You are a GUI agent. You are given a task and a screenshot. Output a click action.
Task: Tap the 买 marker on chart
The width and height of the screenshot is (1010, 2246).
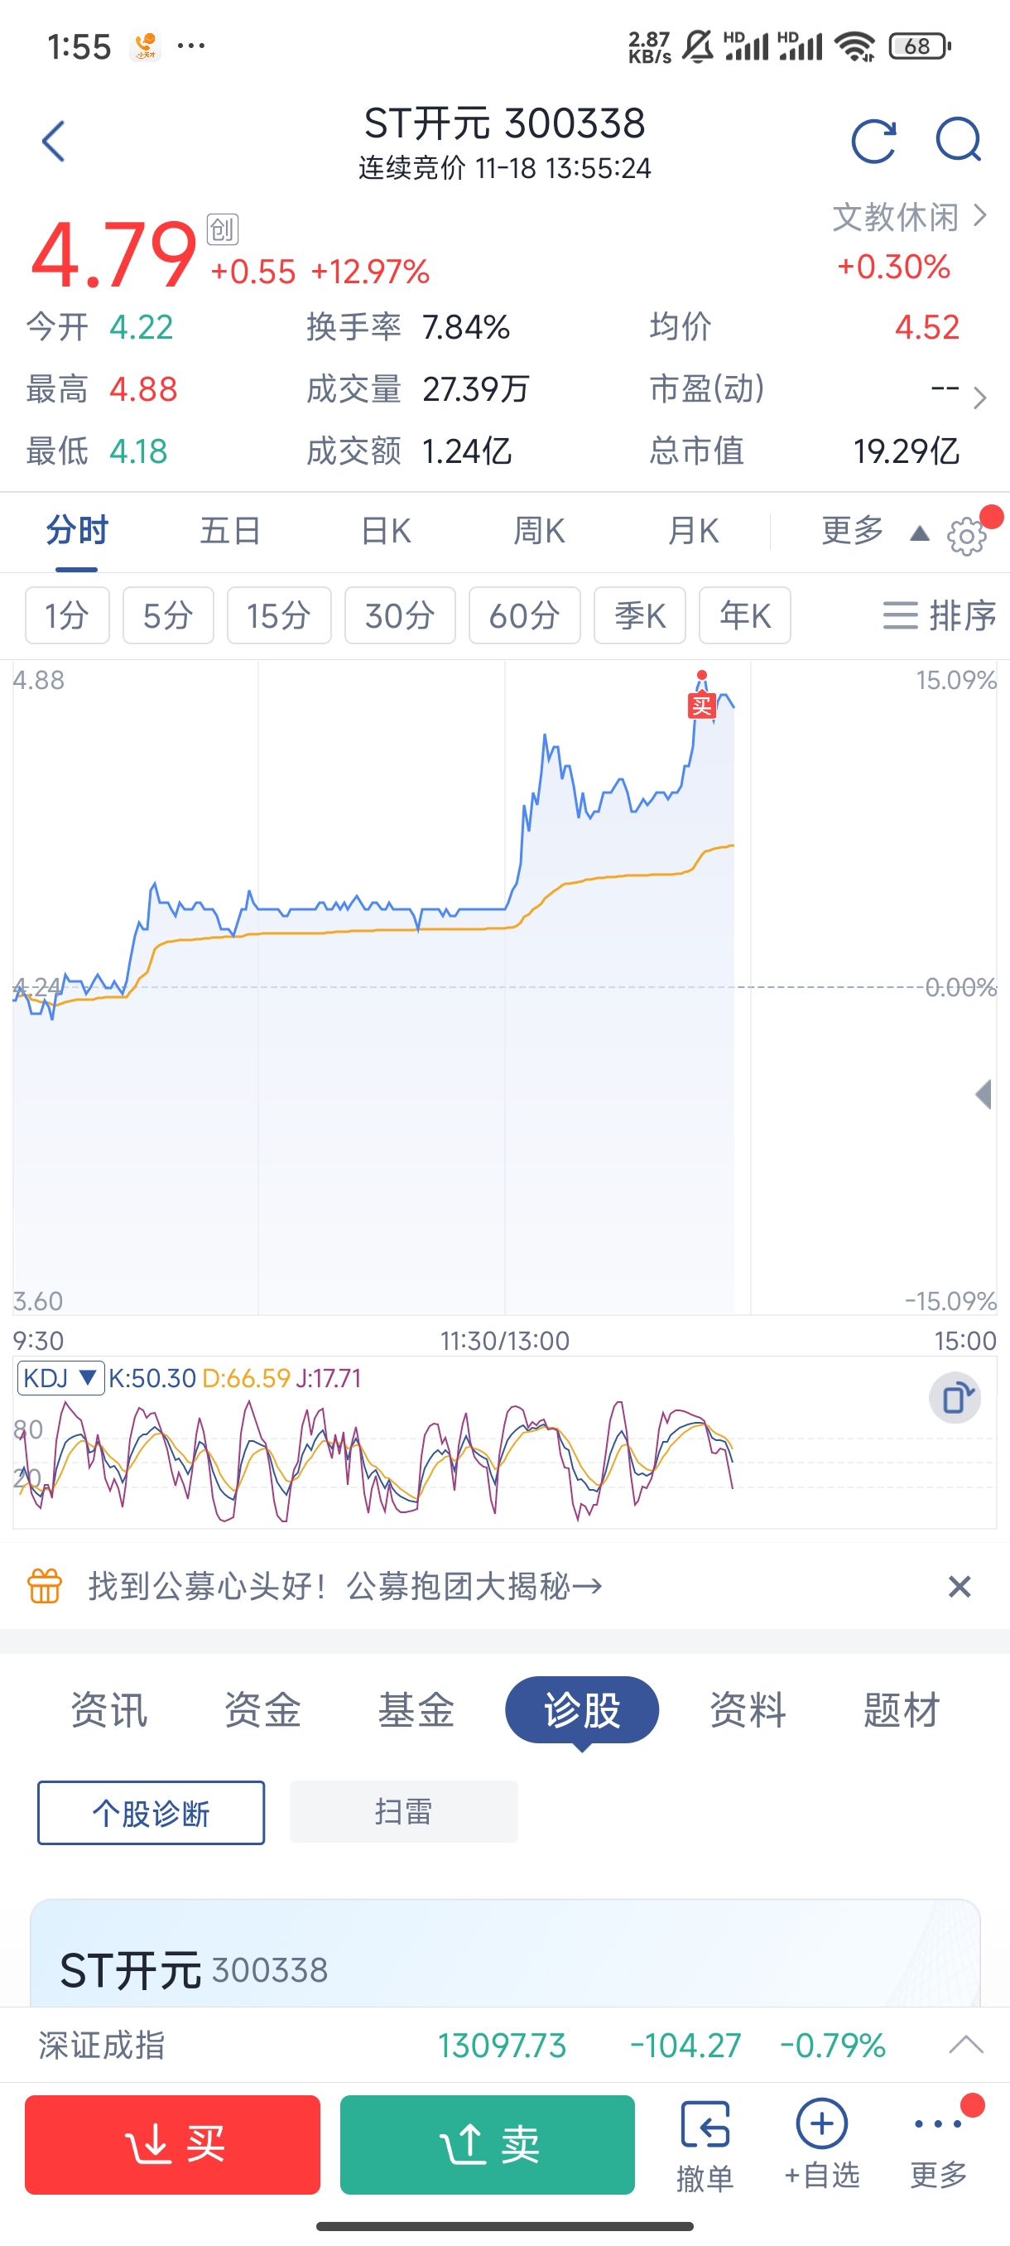pos(701,705)
